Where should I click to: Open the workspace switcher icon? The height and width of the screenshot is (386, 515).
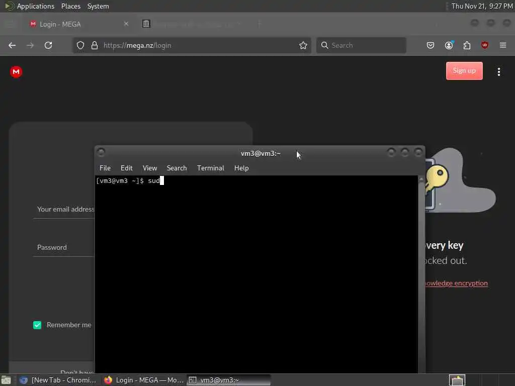tap(457, 380)
